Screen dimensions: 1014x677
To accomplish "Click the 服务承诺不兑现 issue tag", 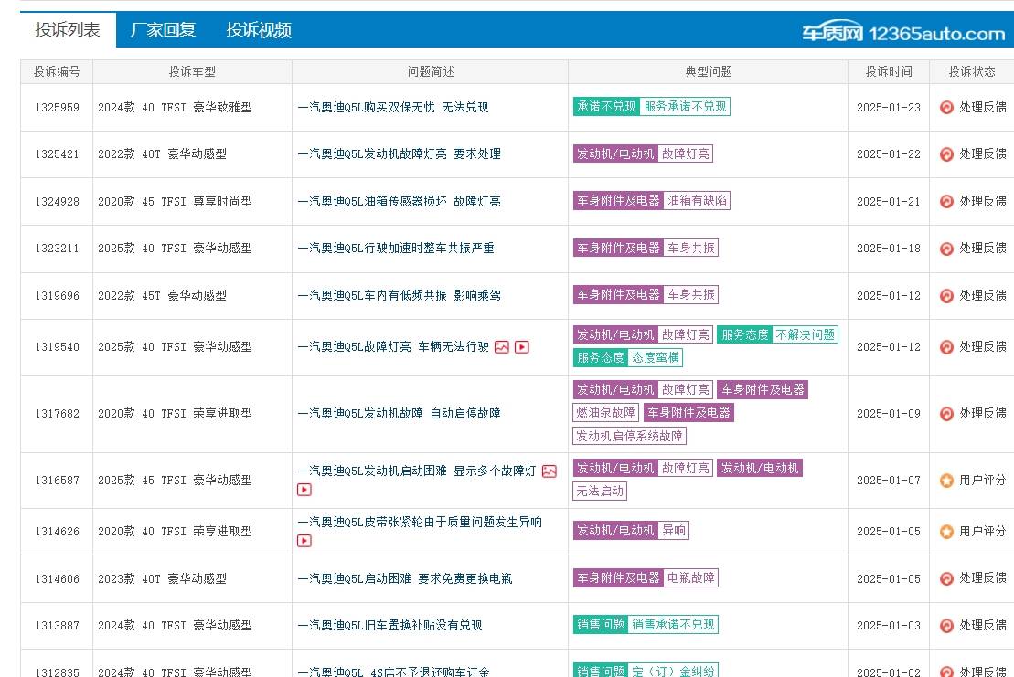I will (x=685, y=106).
